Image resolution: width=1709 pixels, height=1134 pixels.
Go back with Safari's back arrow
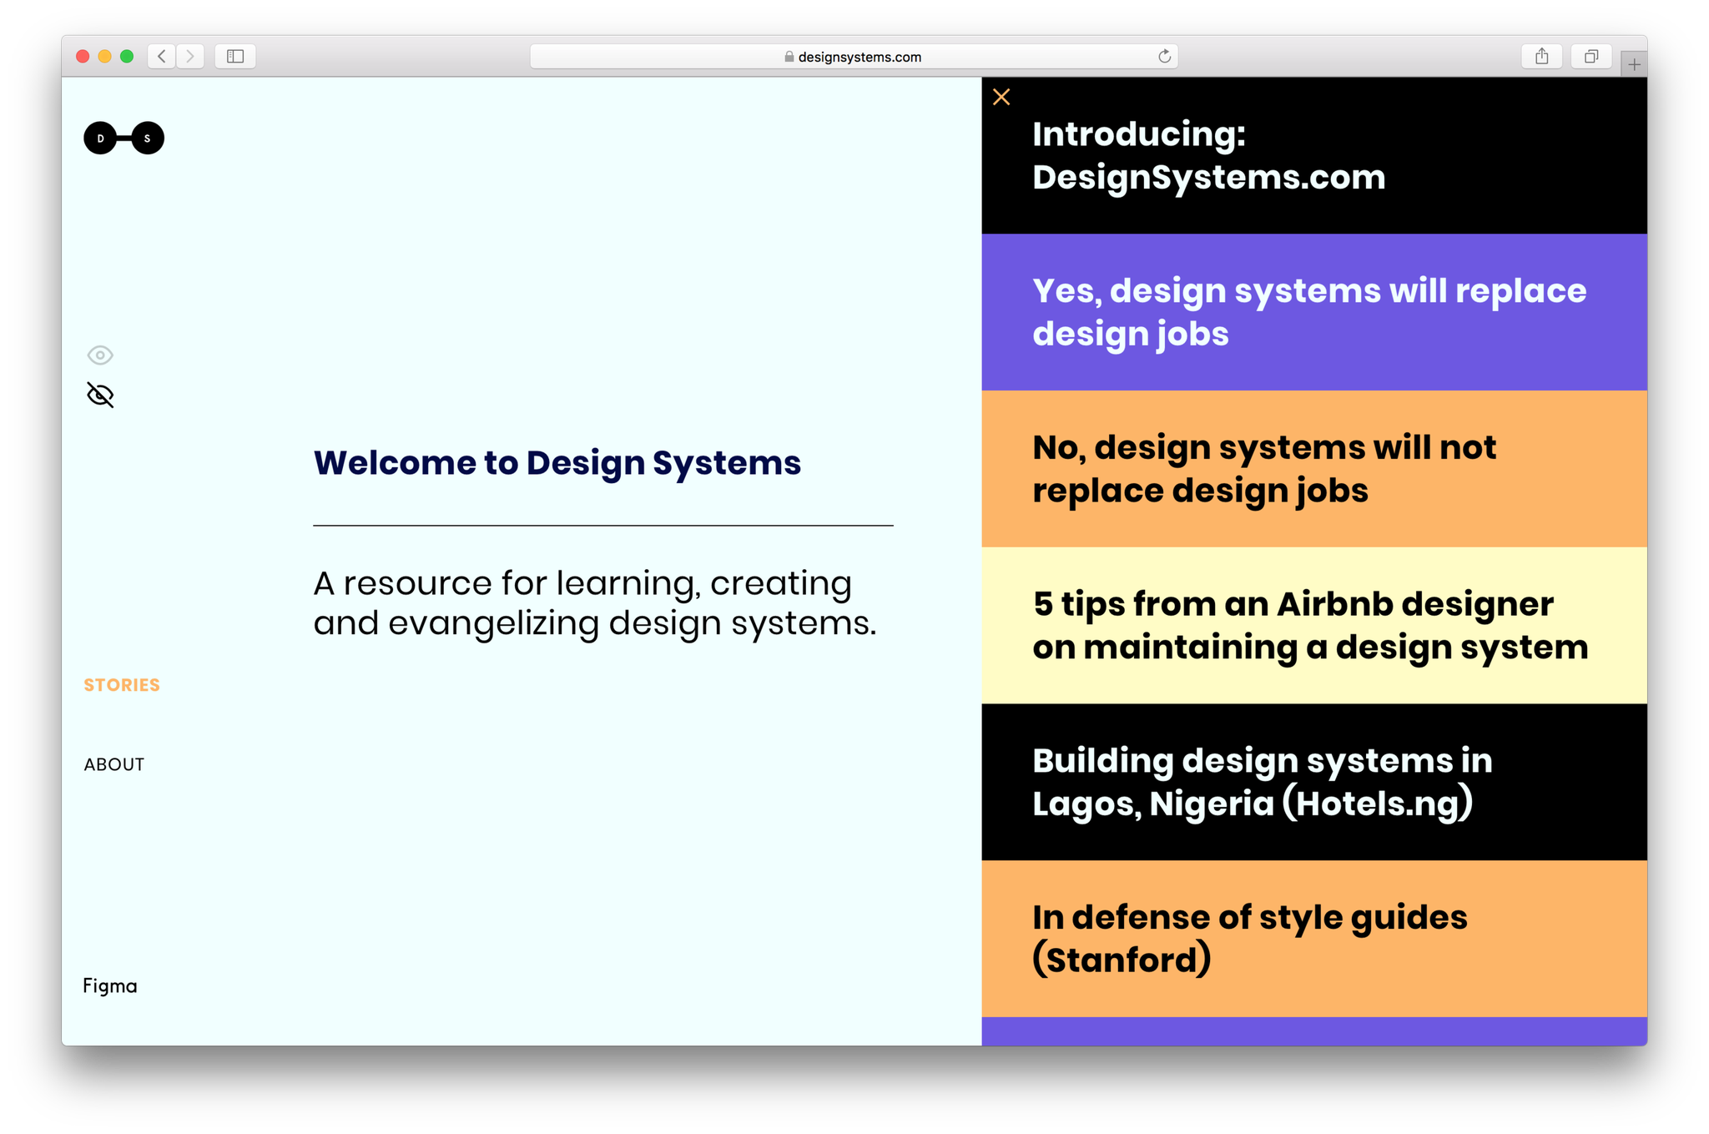click(x=162, y=56)
